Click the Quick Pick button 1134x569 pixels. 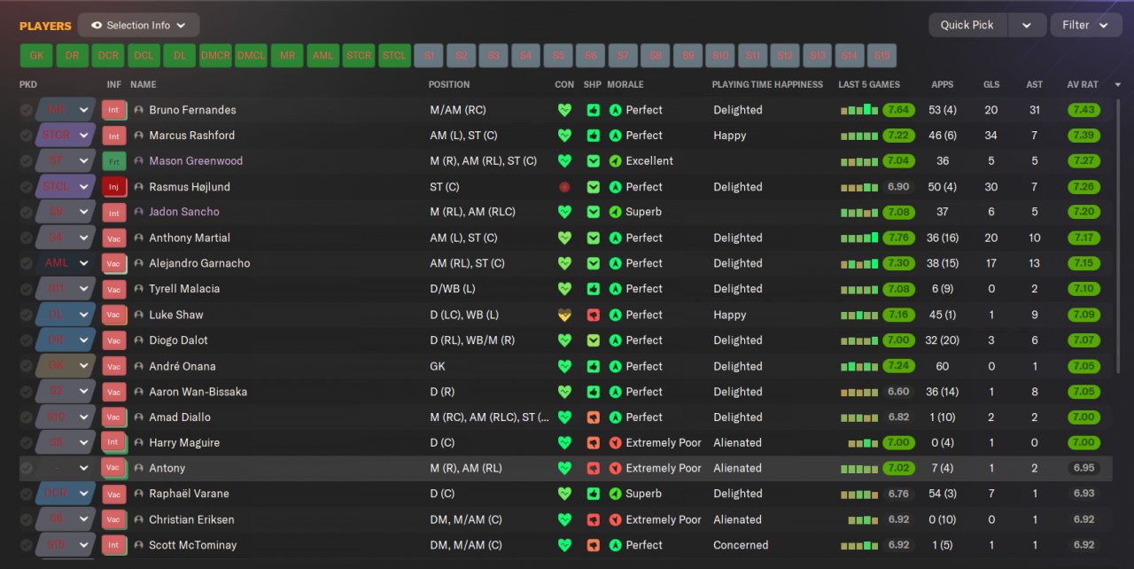[x=967, y=25]
